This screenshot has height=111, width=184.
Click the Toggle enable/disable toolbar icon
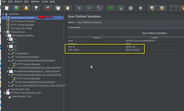pos(99,8)
